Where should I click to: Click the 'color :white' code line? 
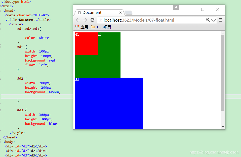[37, 38]
